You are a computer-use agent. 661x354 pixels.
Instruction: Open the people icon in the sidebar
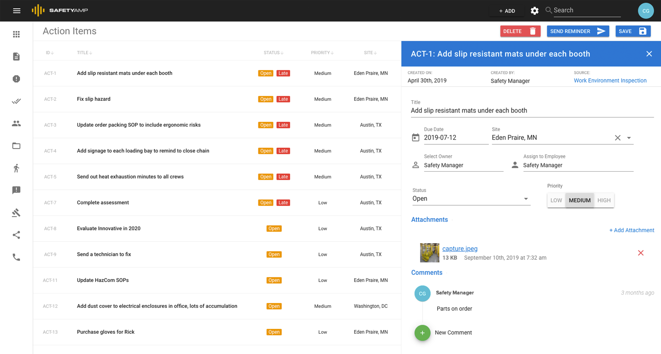coord(16,124)
